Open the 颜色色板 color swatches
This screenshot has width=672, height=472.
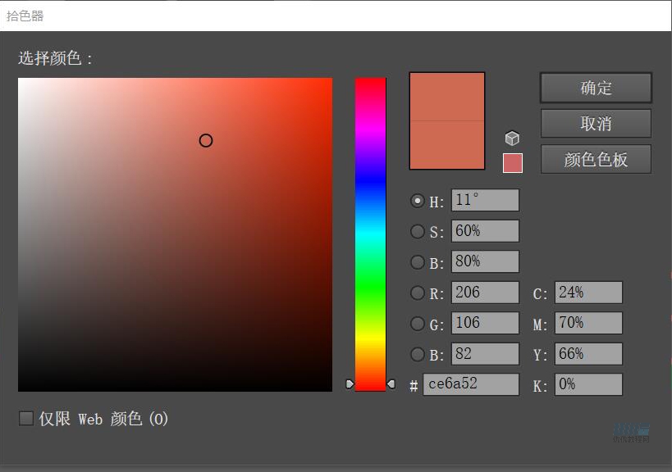tap(596, 160)
